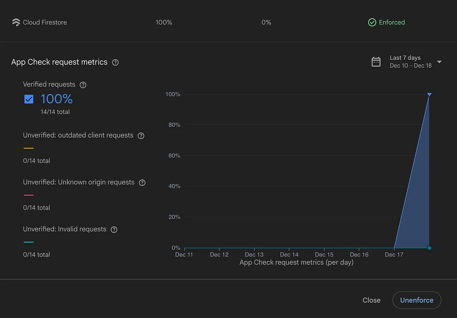This screenshot has height=318, width=457.
Task: Click the Dec 13 axis label
Action: click(x=254, y=255)
